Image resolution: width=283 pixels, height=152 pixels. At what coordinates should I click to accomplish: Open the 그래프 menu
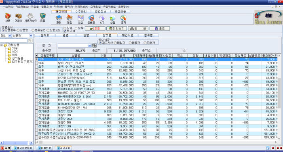[96, 7]
